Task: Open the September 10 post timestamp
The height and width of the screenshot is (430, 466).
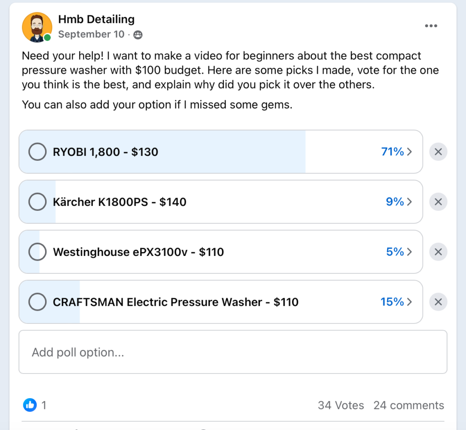Action: 91,34
